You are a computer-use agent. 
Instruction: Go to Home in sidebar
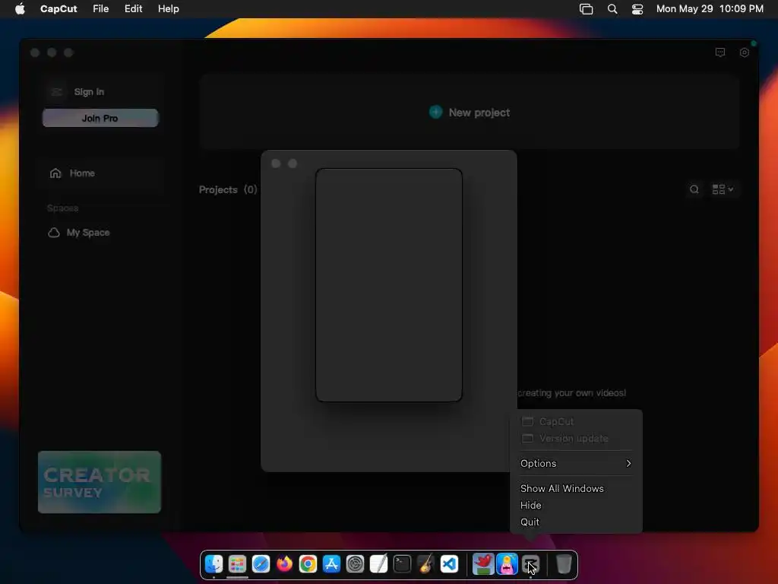tap(100, 173)
